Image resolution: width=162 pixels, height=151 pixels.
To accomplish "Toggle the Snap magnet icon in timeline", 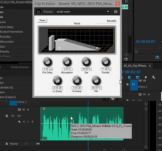I will 130,77.
